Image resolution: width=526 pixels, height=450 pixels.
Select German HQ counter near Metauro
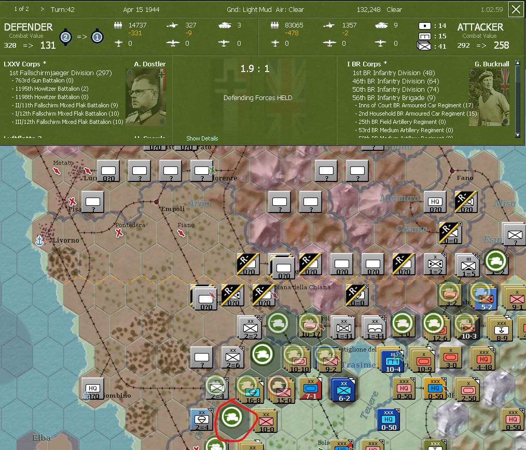coord(435,202)
